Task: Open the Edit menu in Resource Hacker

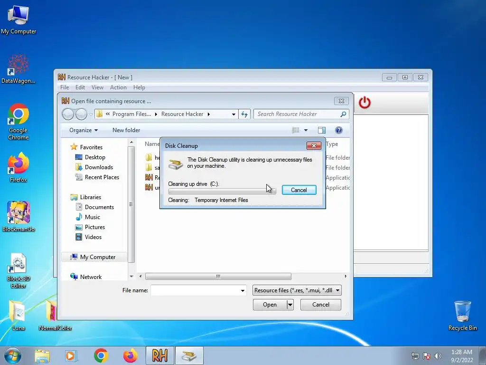Action: (80, 87)
